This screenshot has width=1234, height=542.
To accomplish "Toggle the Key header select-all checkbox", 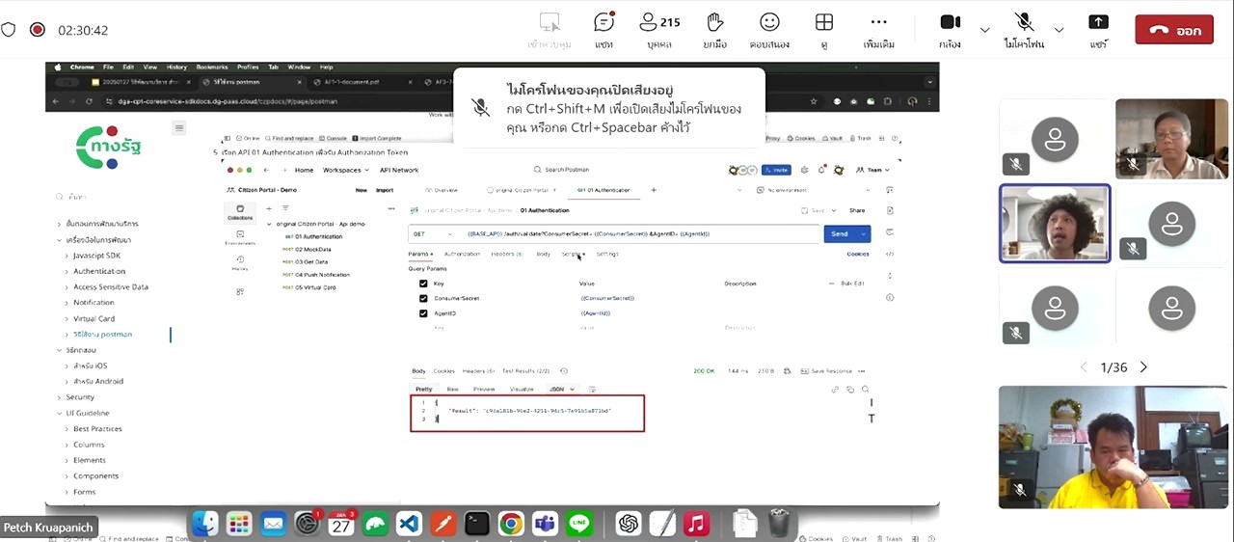I will click(x=423, y=284).
